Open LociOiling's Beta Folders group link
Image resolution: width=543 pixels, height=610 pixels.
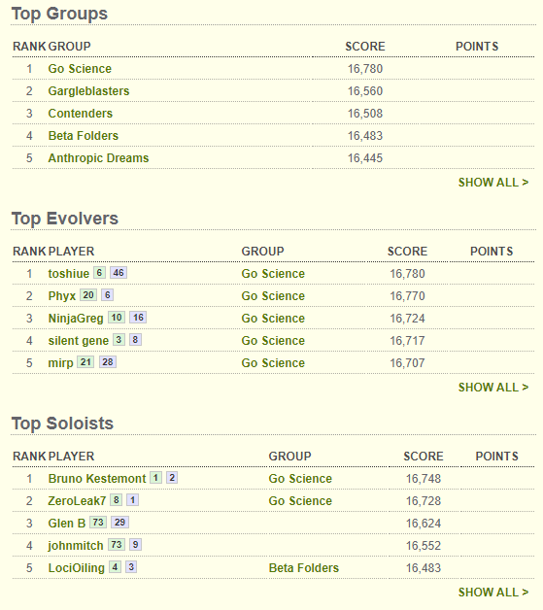coord(304,568)
